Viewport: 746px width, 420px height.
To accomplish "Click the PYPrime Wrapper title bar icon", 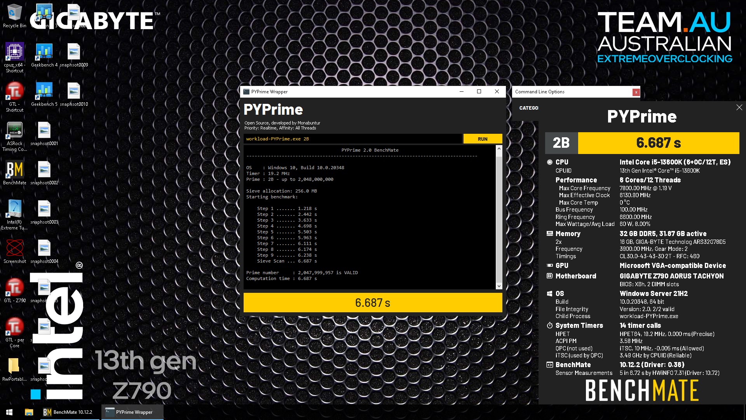I will tap(246, 92).
